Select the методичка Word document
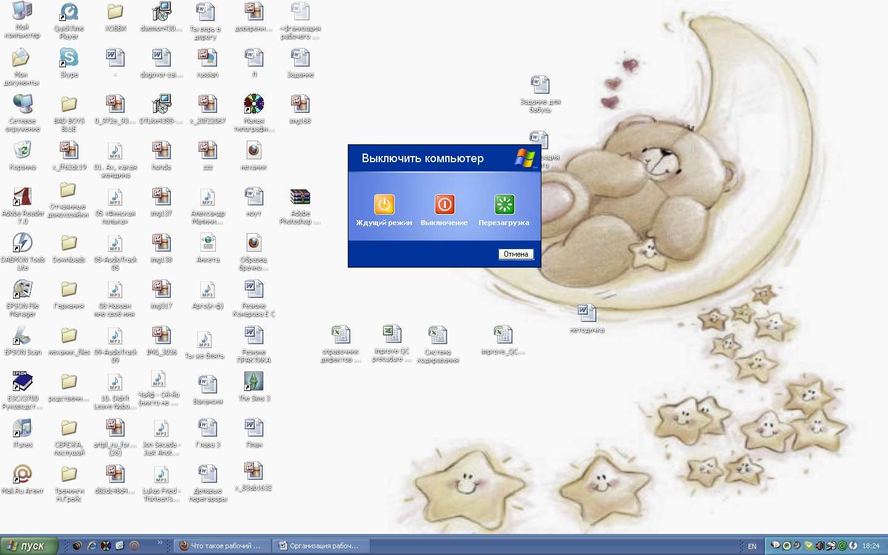The width and height of the screenshot is (888, 555). 587,318
